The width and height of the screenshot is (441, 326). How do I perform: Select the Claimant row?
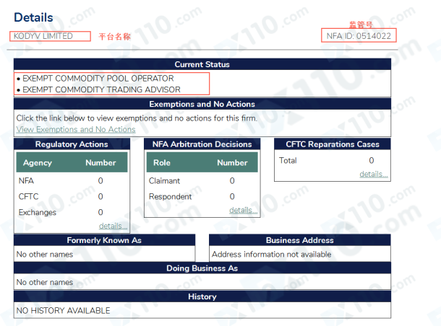pos(202,181)
